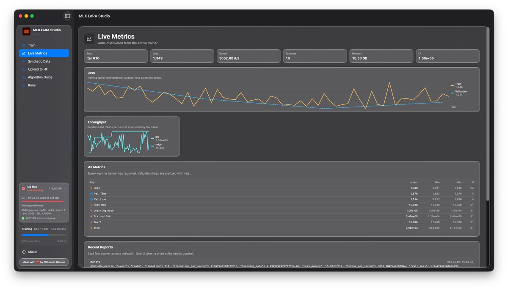Click the lightning icon on Learning Rate row
Screen dimensions: 508x290
(91, 211)
